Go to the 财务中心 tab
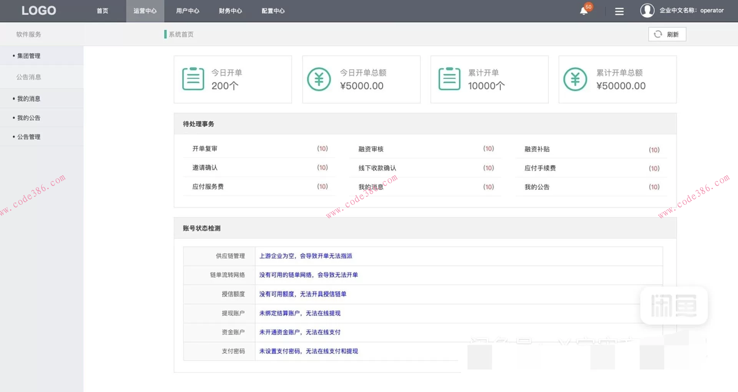 tap(230, 11)
